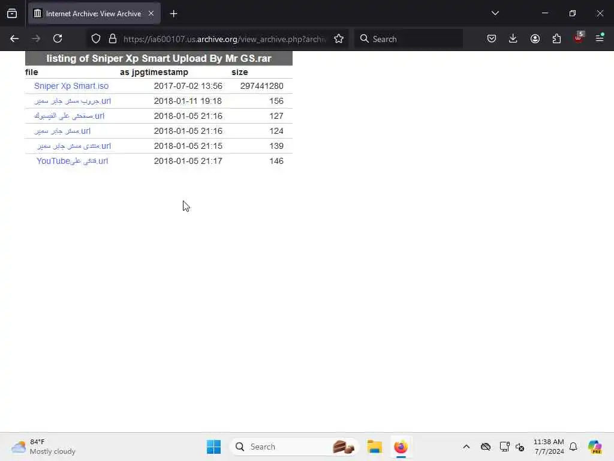Viewport: 614px width, 461px height.
Task: Minimize the Firefox window
Action: tap(544, 13)
